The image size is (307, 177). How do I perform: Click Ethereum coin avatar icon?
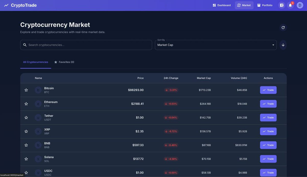pos(38,104)
